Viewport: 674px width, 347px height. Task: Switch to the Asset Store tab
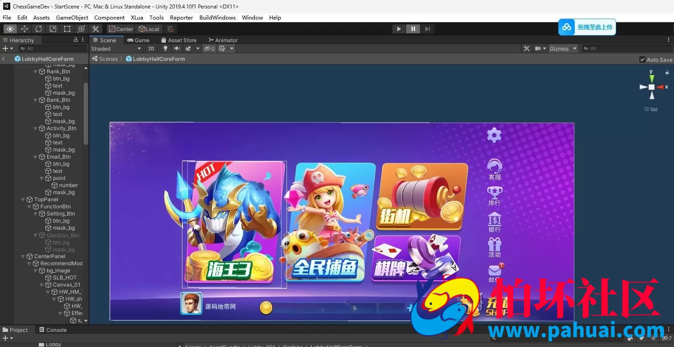[178, 40]
